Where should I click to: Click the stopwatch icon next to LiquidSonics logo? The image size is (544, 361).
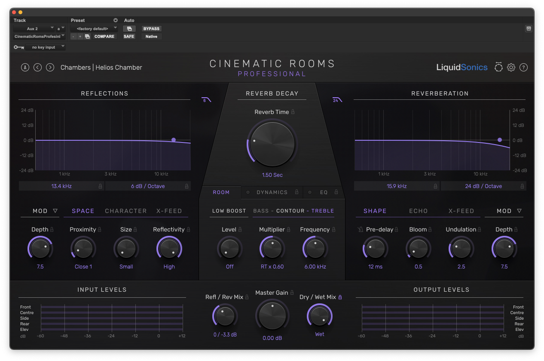coord(498,67)
